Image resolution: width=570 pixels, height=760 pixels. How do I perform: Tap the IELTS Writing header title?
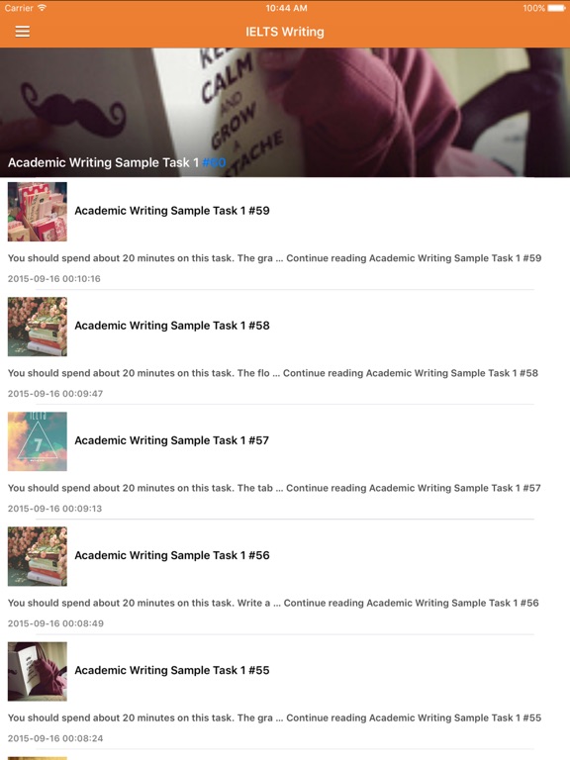pyautogui.click(x=285, y=32)
